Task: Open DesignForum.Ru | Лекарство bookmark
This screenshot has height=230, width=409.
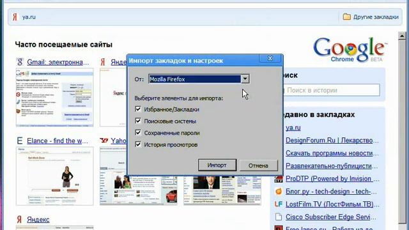Action: 332,141
